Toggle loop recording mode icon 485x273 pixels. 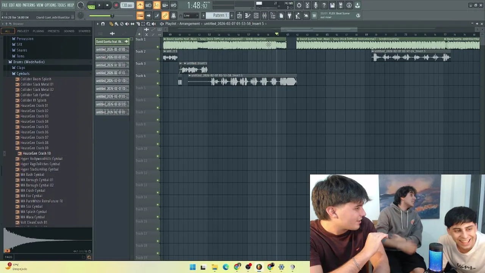coord(174,5)
